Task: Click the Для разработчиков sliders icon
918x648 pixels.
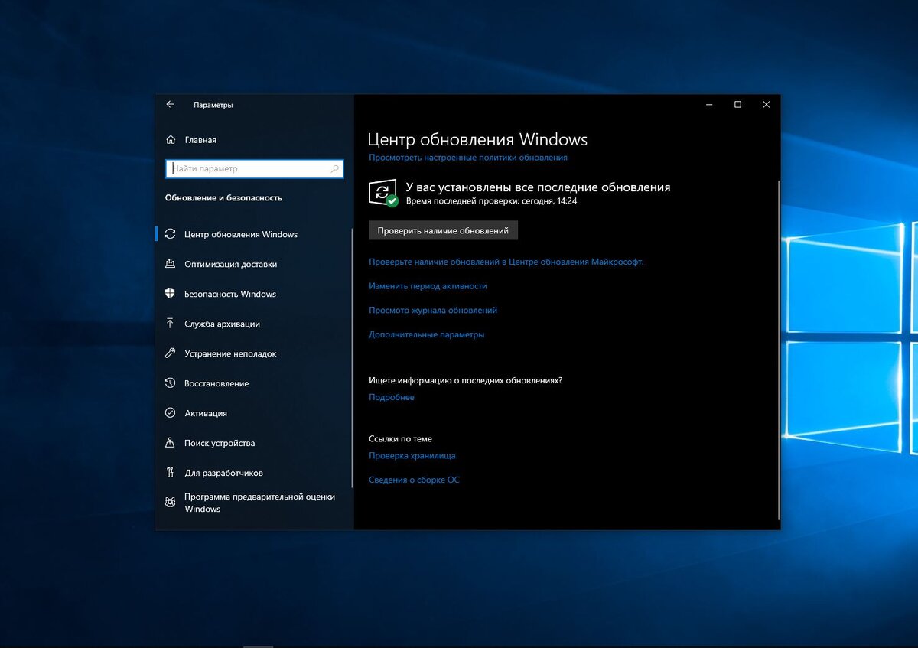Action: pyautogui.click(x=171, y=473)
